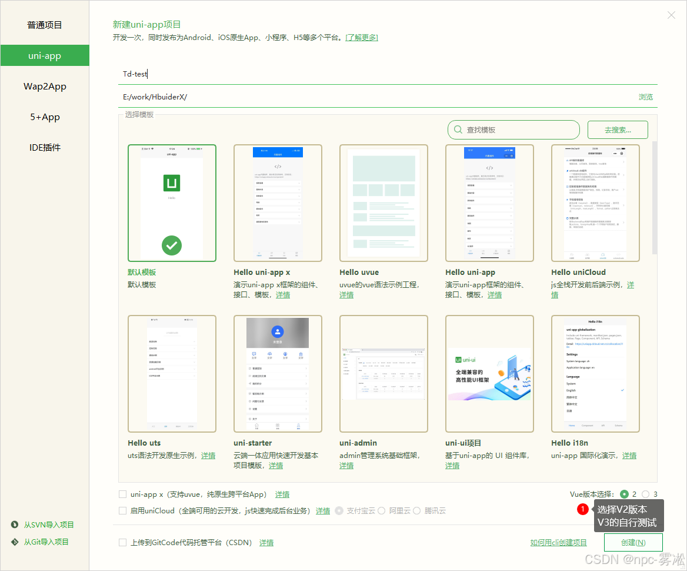This screenshot has width=687, height=571.
Task: Open 详情 link under Hello uni-app x
Action: (282, 295)
